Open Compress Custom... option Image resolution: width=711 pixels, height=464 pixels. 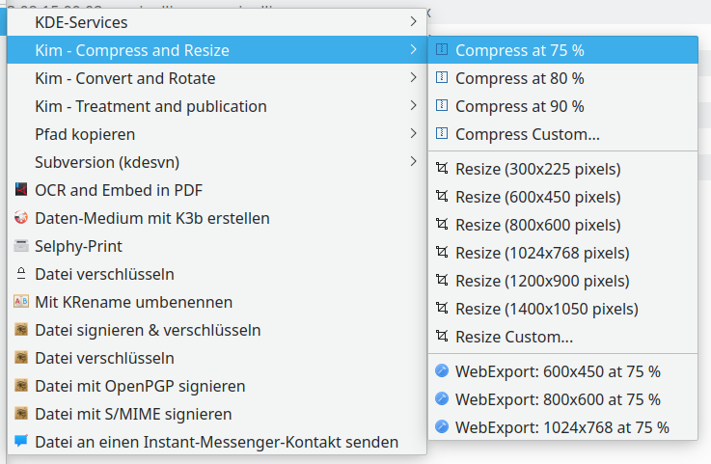[562, 134]
